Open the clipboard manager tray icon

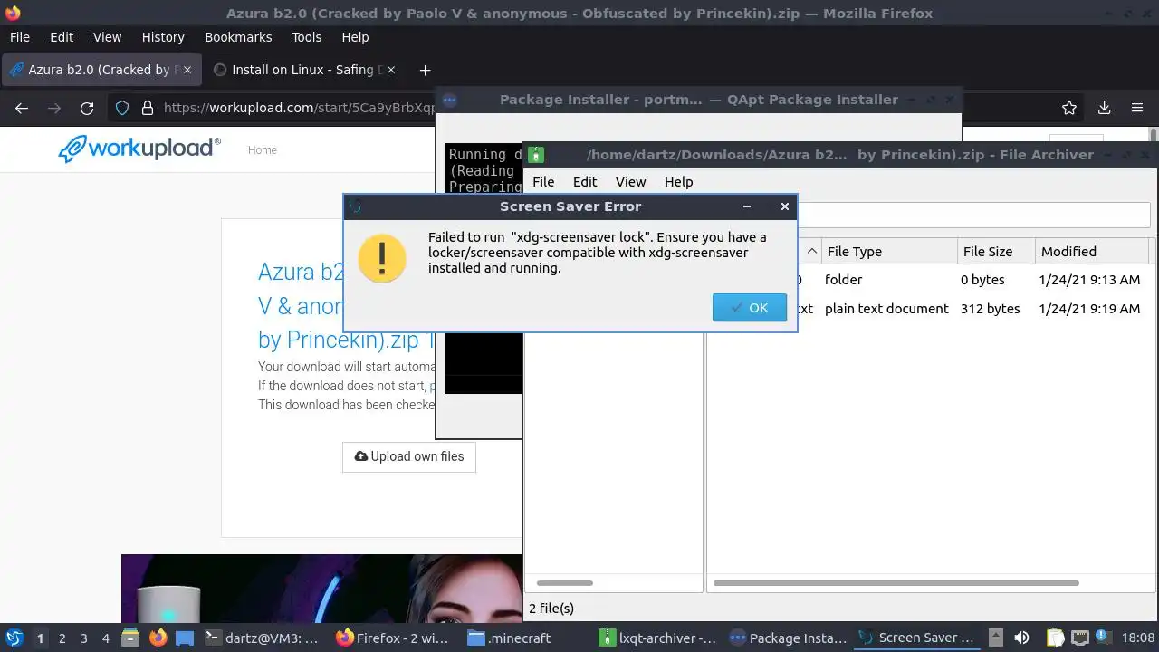pyautogui.click(x=1056, y=638)
